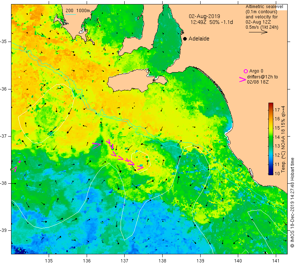
Task: Click the black Adelaide location dot
Action: pyautogui.click(x=185, y=39)
